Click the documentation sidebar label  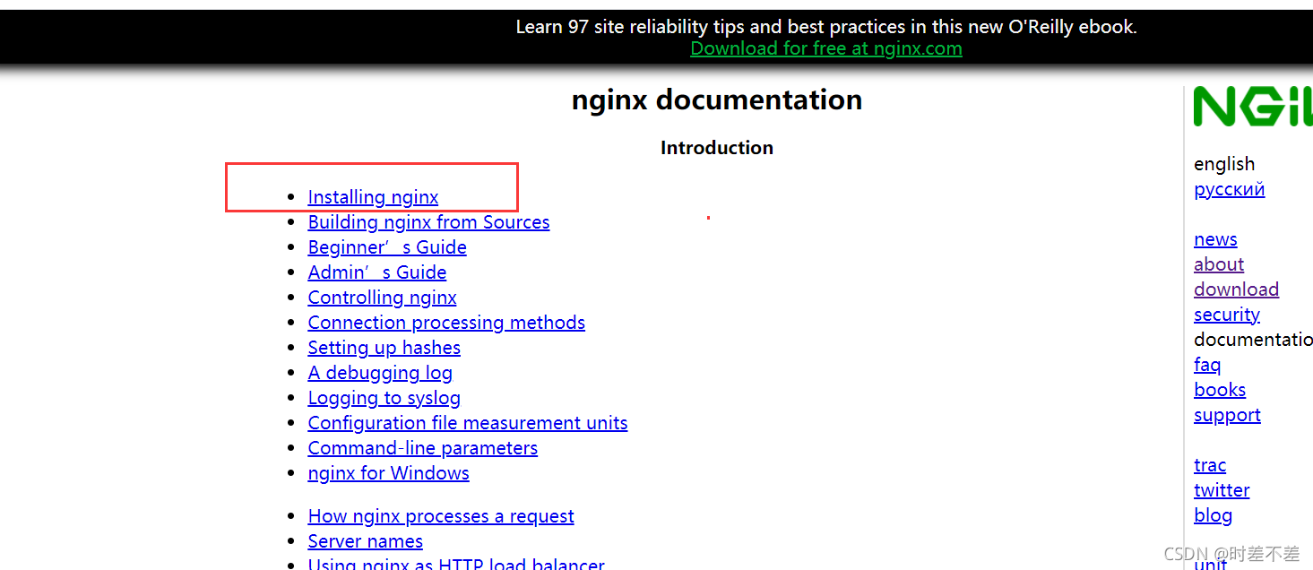(1253, 340)
